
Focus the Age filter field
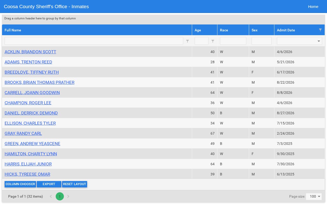(x=202, y=41)
